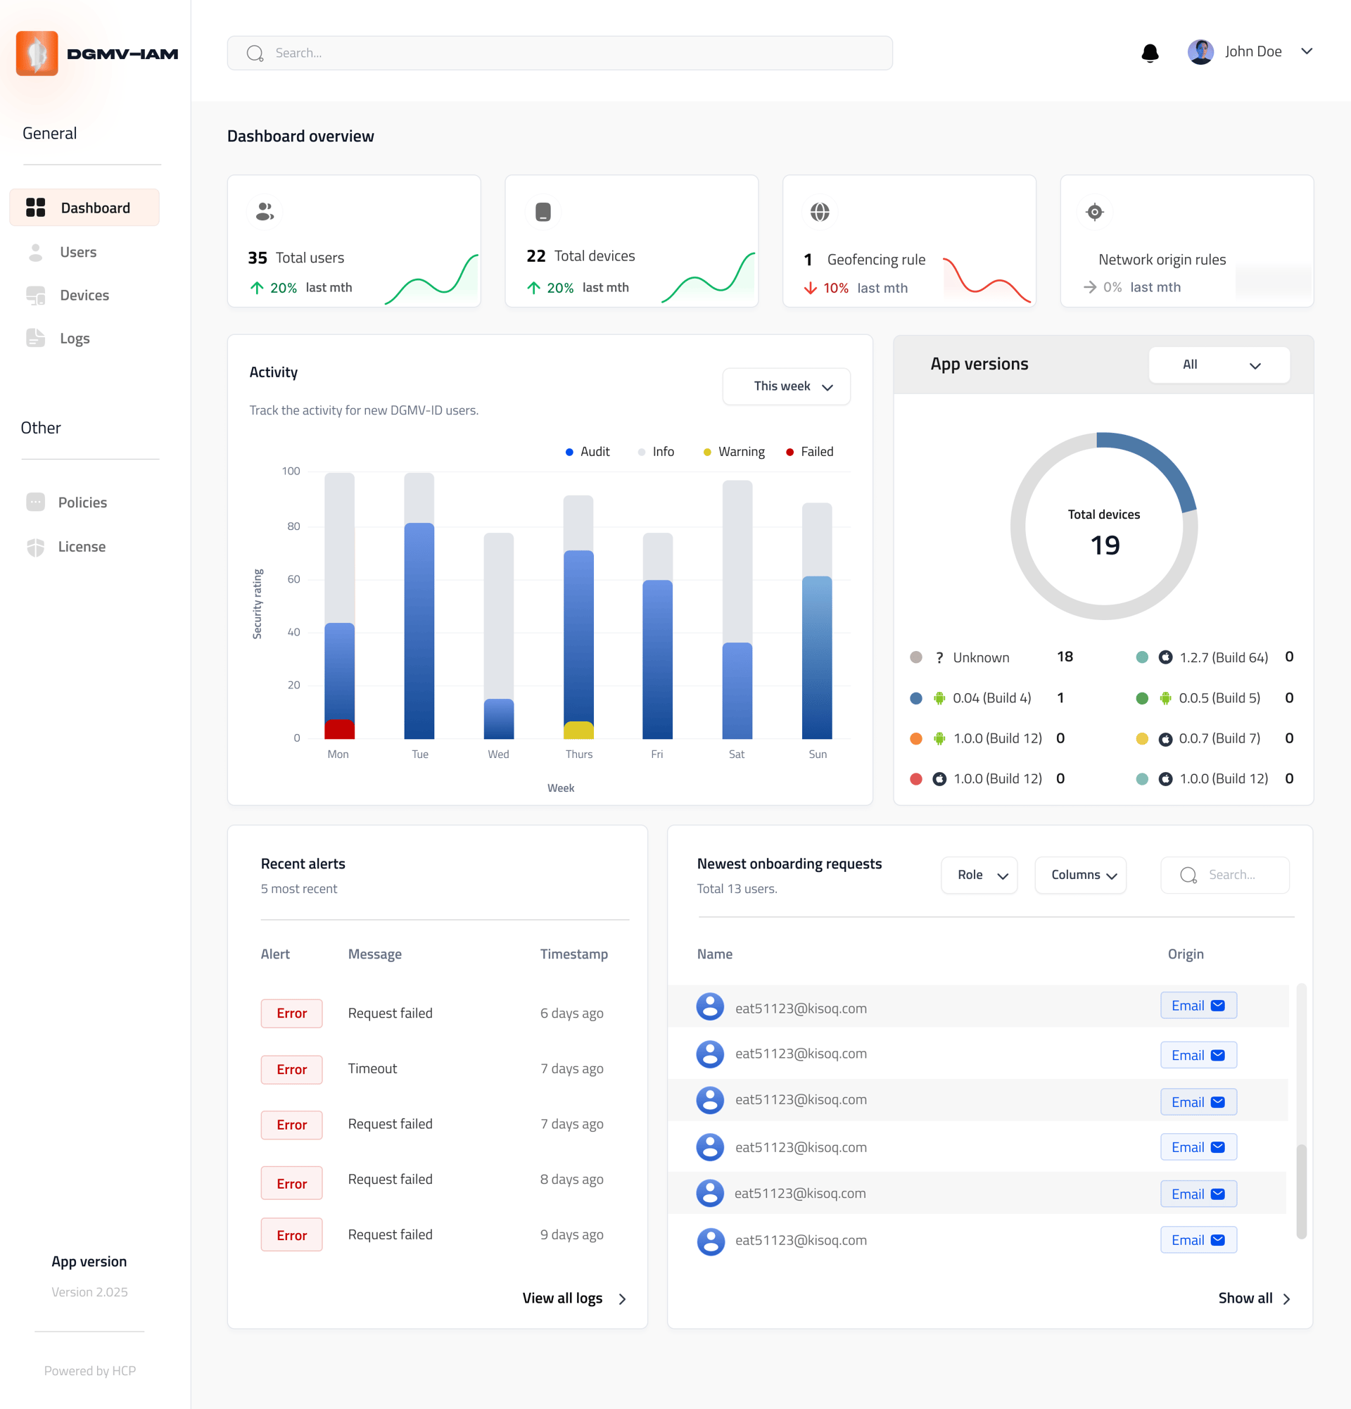Navigate to Policies in the sidebar
This screenshot has height=1409, width=1351.
coord(82,503)
